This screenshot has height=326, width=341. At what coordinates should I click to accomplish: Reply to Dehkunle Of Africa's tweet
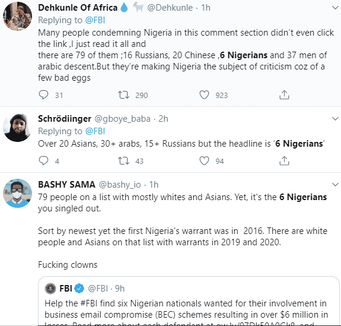tap(43, 95)
